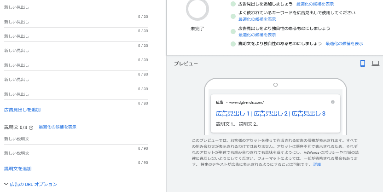
Task: Open the 詳細 link below the preview
Action: pos(317,164)
